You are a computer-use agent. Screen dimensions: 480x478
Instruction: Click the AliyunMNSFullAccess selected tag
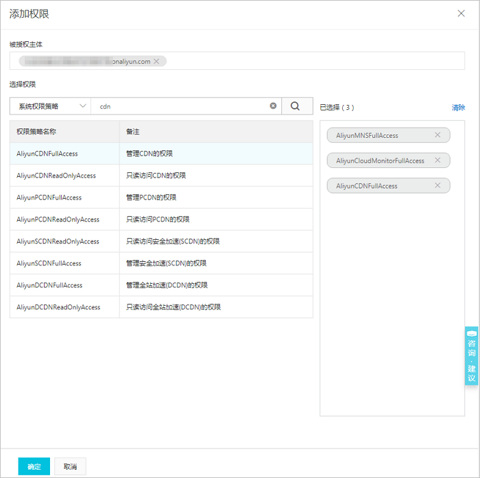[389, 135]
